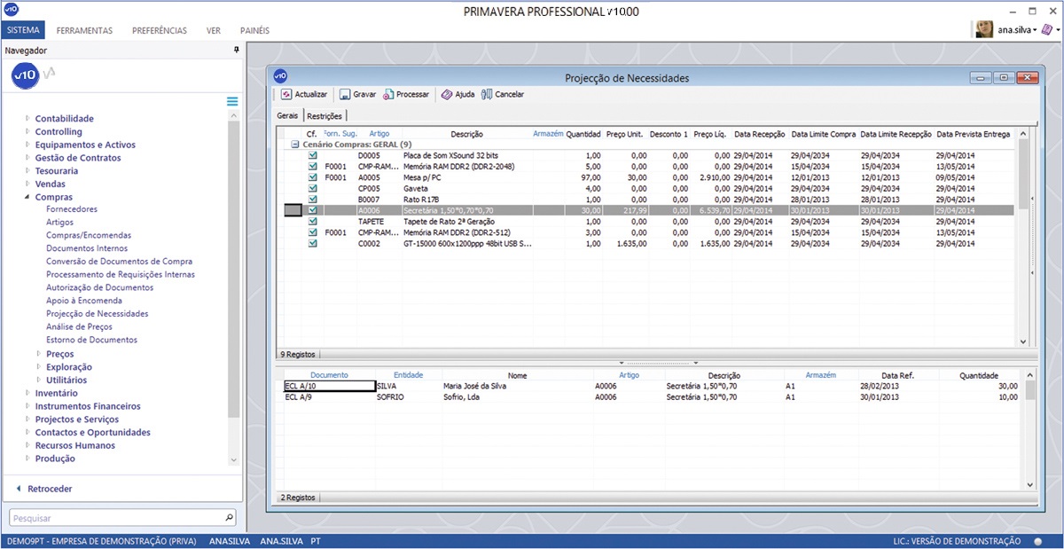Expand Contabilidade tree node
The height and width of the screenshot is (549, 1064).
pyautogui.click(x=27, y=118)
